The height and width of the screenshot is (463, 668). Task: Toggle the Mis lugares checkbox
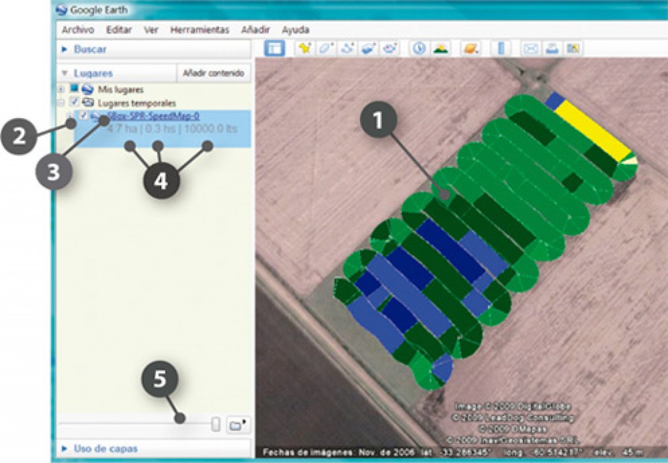click(74, 89)
